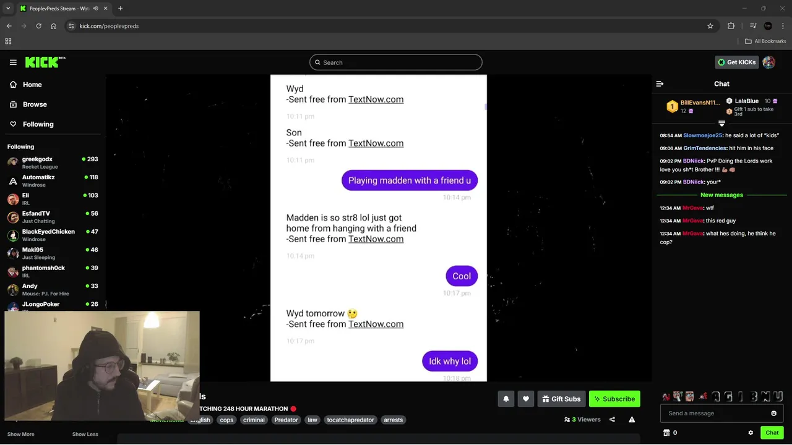The height and width of the screenshot is (445, 792).
Task: Open the apps grid in bookmarks bar
Action: 8,41
